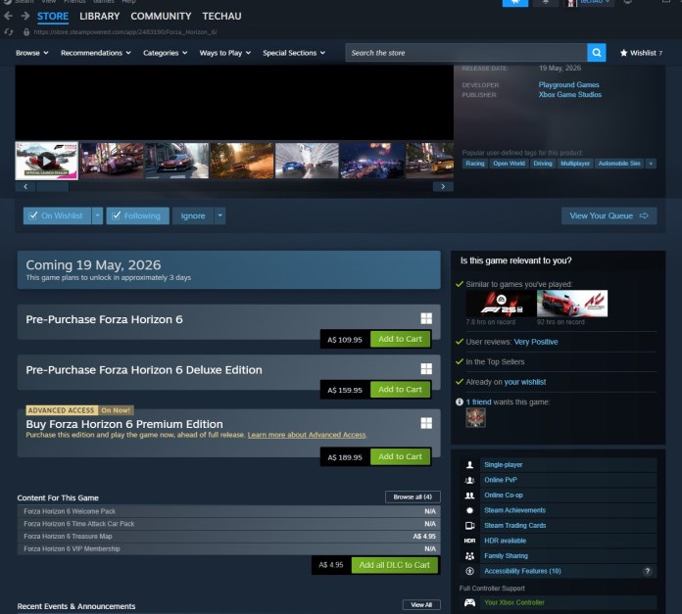Click the magnifier search button
682x614 pixels.
[597, 53]
